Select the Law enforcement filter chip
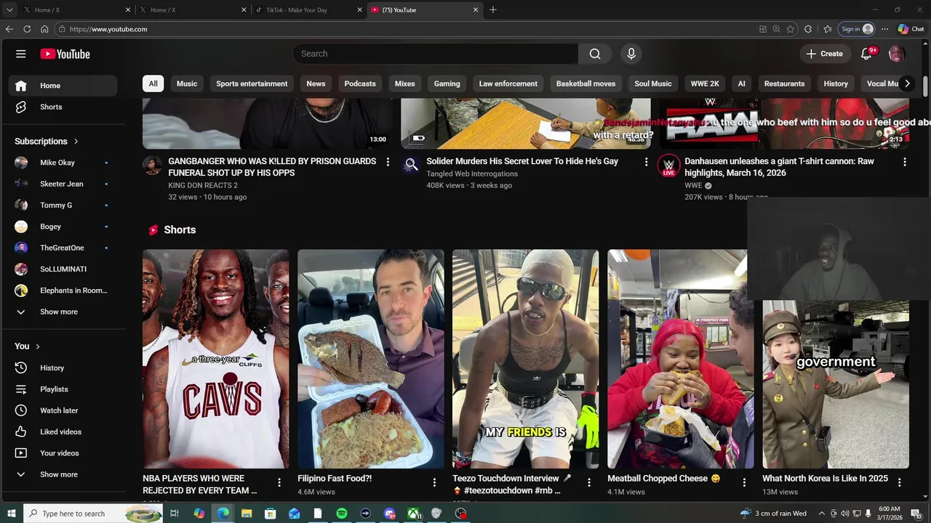This screenshot has width=931, height=523. point(508,84)
